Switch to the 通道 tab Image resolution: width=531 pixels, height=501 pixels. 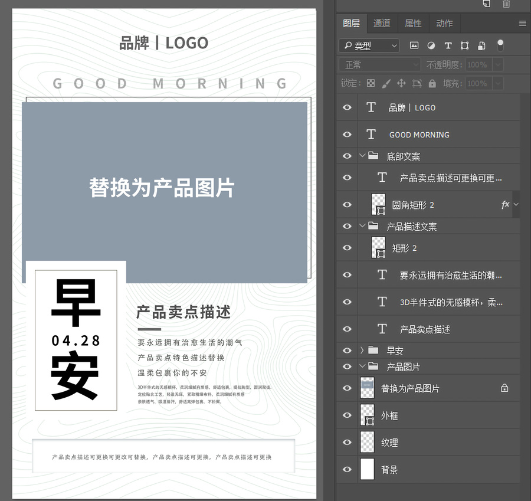(x=382, y=23)
